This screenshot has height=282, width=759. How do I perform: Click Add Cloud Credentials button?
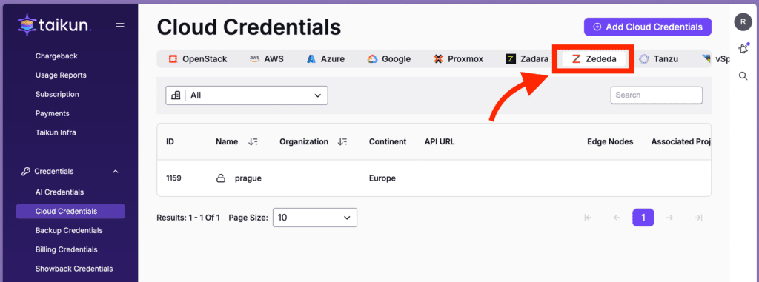point(648,27)
